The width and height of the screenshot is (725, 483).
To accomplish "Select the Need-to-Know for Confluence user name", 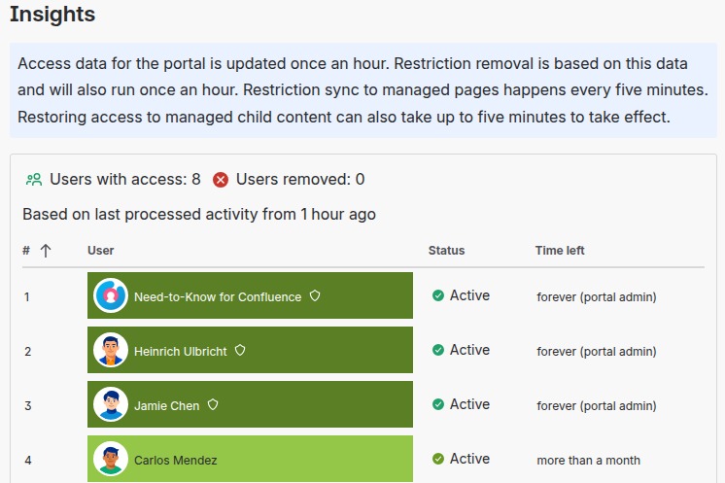I will click(218, 296).
